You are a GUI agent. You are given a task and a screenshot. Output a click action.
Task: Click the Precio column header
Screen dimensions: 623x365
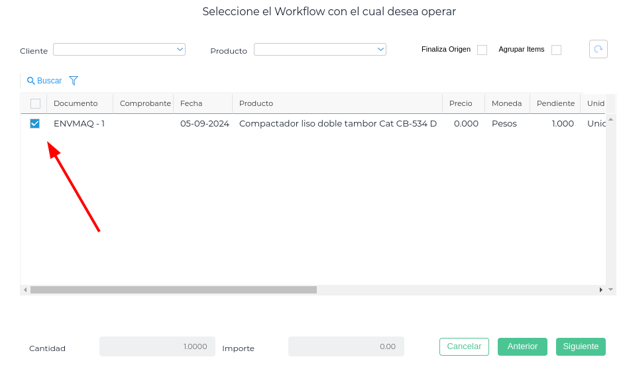461,103
